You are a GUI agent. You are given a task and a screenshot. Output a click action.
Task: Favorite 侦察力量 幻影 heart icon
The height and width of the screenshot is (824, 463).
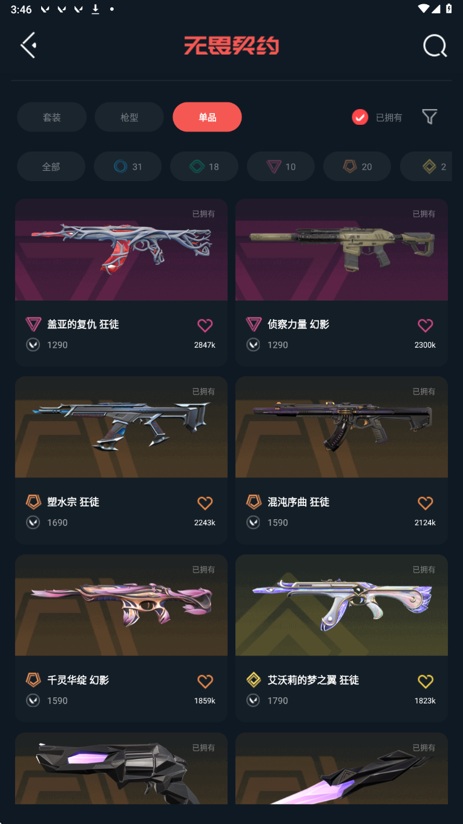coord(425,325)
